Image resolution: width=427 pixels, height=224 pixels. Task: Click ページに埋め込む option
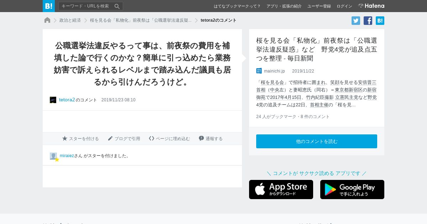169,139
